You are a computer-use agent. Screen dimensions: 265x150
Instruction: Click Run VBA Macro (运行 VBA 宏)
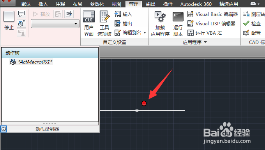click(x=205, y=33)
